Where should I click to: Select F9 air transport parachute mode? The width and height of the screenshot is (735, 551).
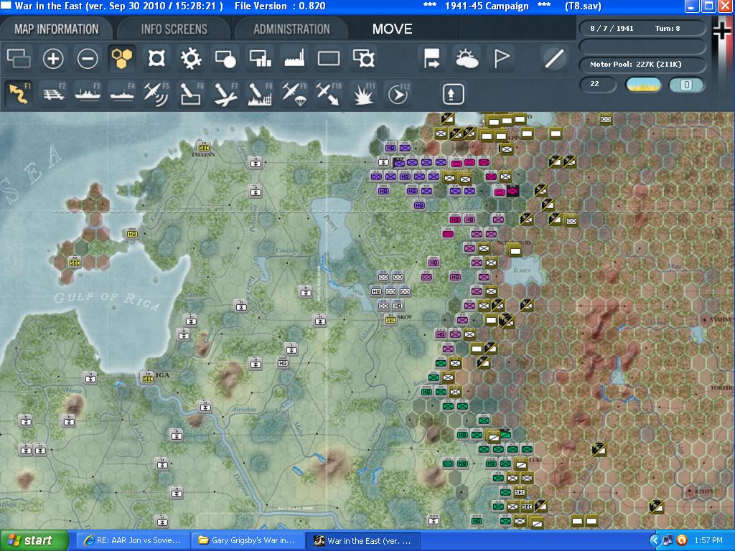coord(294,93)
